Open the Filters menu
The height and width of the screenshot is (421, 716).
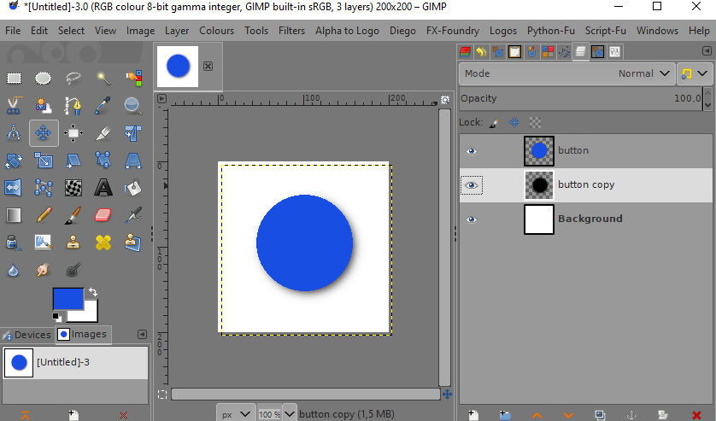(291, 31)
